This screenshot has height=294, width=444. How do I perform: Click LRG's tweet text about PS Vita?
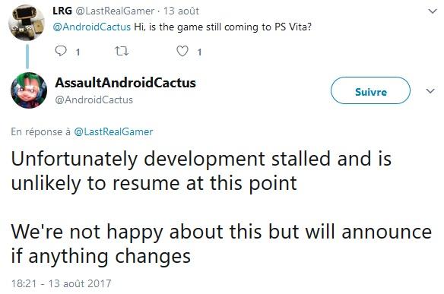pyautogui.click(x=223, y=27)
